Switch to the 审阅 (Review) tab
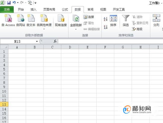 90,9
